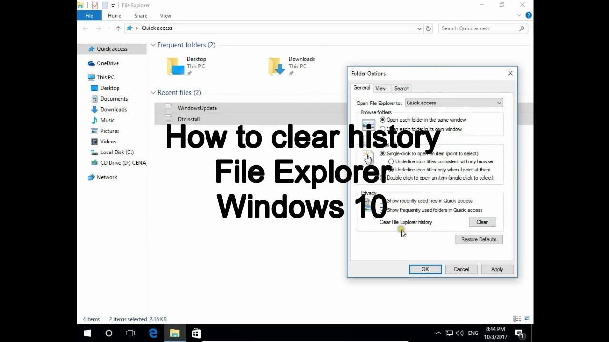Expand the address bar history dropdown

click(x=419, y=28)
